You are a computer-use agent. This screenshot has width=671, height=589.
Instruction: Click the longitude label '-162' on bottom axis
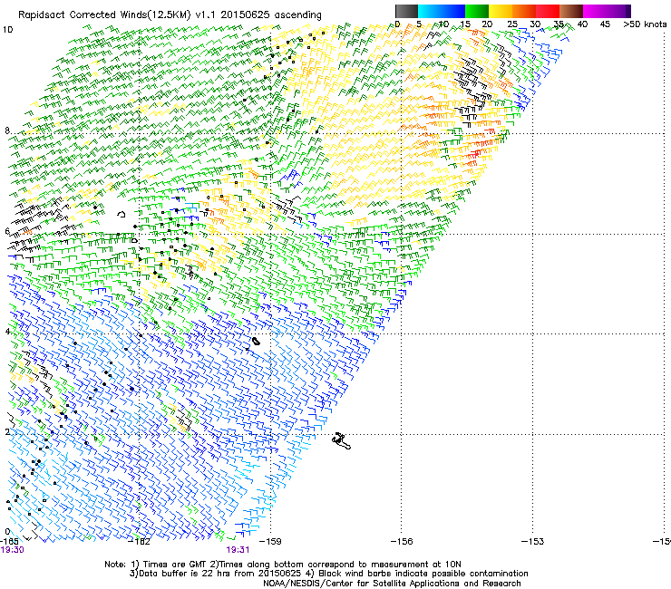click(x=140, y=541)
